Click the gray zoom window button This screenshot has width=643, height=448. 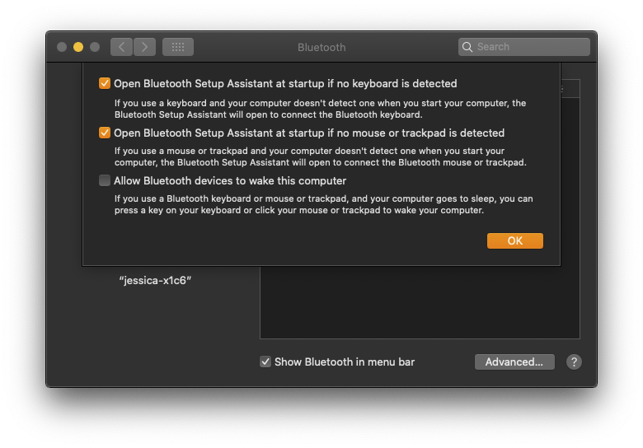pos(95,47)
